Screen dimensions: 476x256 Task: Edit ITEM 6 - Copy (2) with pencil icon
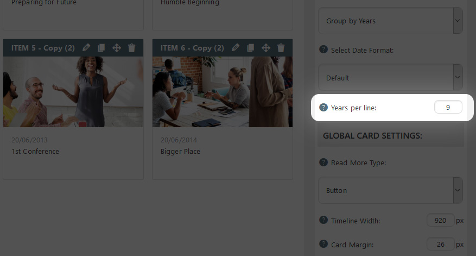tap(235, 47)
